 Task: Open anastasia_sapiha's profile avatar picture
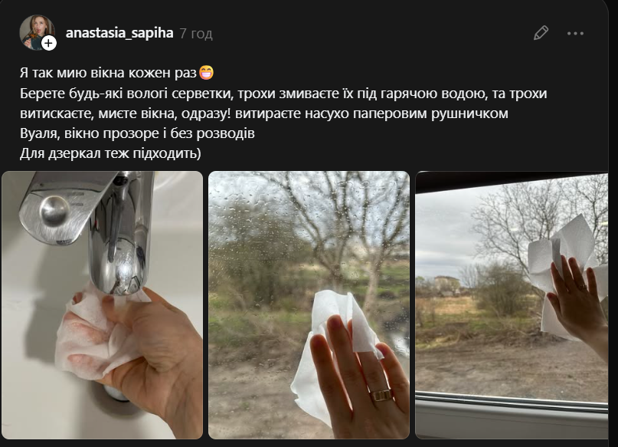(37, 33)
